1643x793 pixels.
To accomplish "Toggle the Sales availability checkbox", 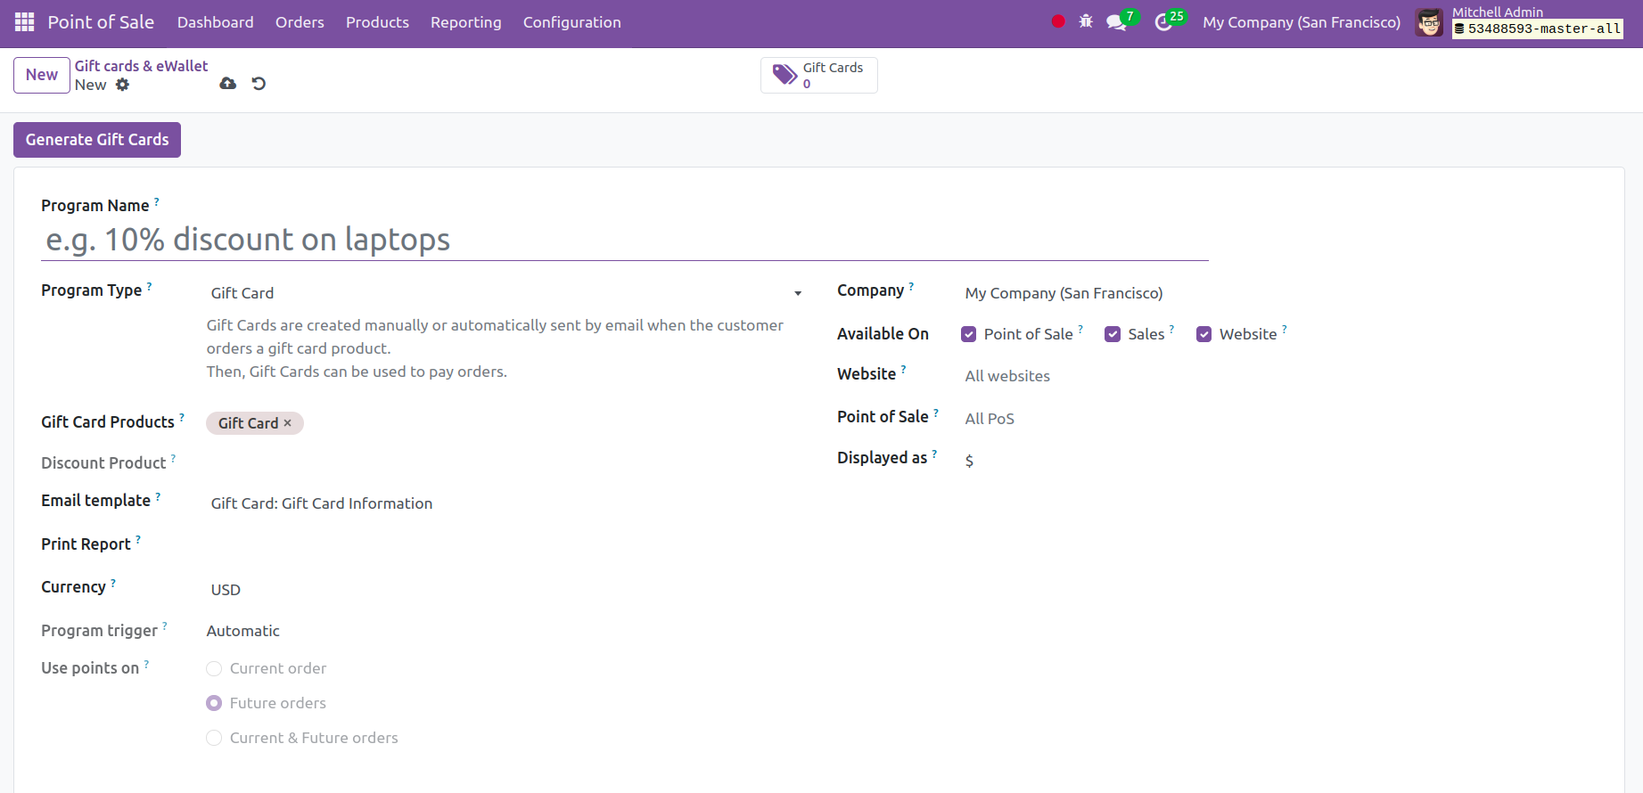I will point(1113,334).
